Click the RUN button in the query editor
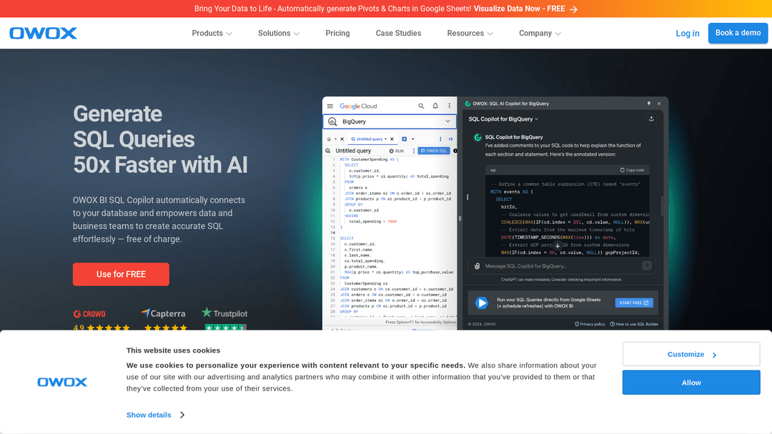Image resolution: width=772 pixels, height=434 pixels. click(x=396, y=151)
